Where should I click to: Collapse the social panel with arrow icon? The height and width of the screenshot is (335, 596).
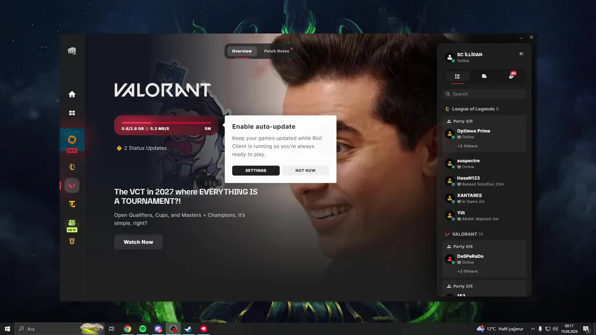click(x=521, y=54)
